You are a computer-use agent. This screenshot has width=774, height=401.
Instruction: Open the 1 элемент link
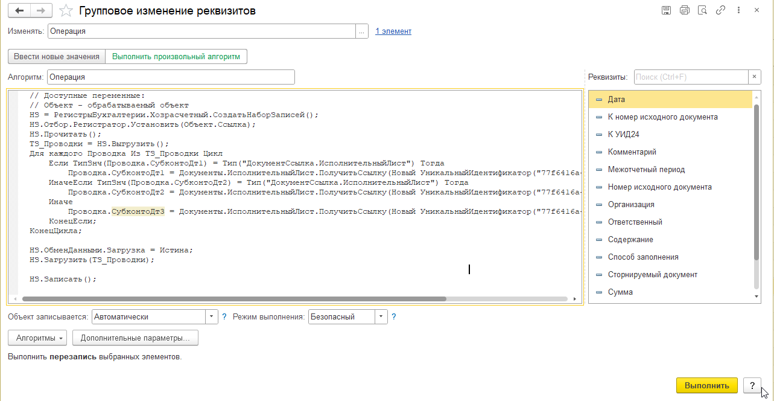[x=393, y=31]
